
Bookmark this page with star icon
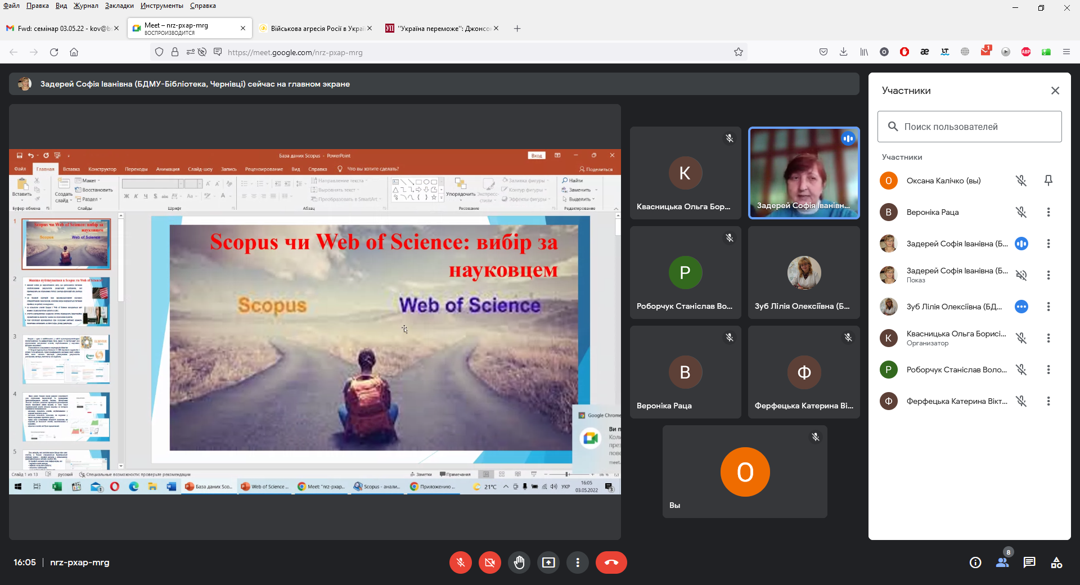(x=739, y=52)
